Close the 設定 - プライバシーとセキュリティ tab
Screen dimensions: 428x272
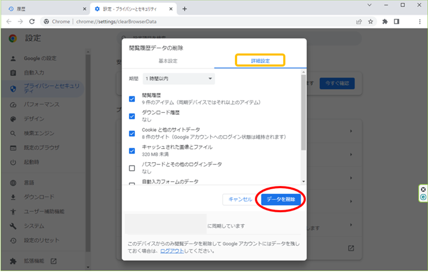171,9
